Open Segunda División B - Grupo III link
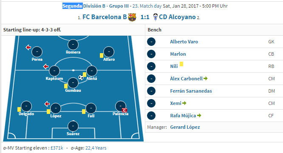The width and height of the screenshot is (283, 153). pos(96,6)
